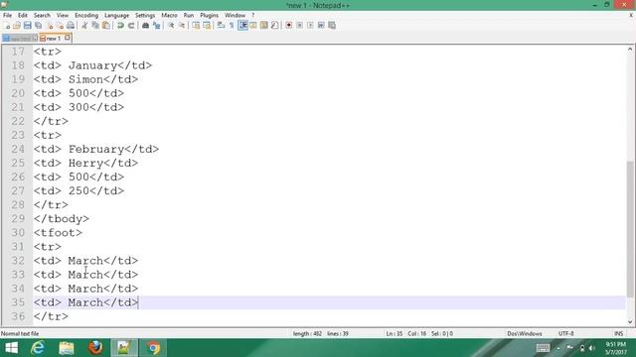Open Find with the binoculars icon
Image resolution: width=636 pixels, height=357 pixels.
[x=145, y=26]
